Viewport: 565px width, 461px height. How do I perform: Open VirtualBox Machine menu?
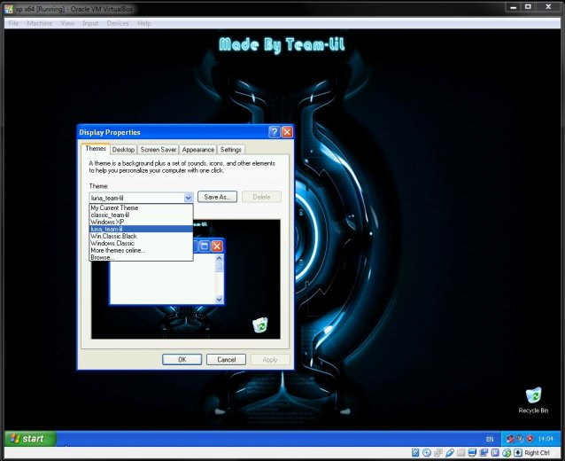pos(40,23)
